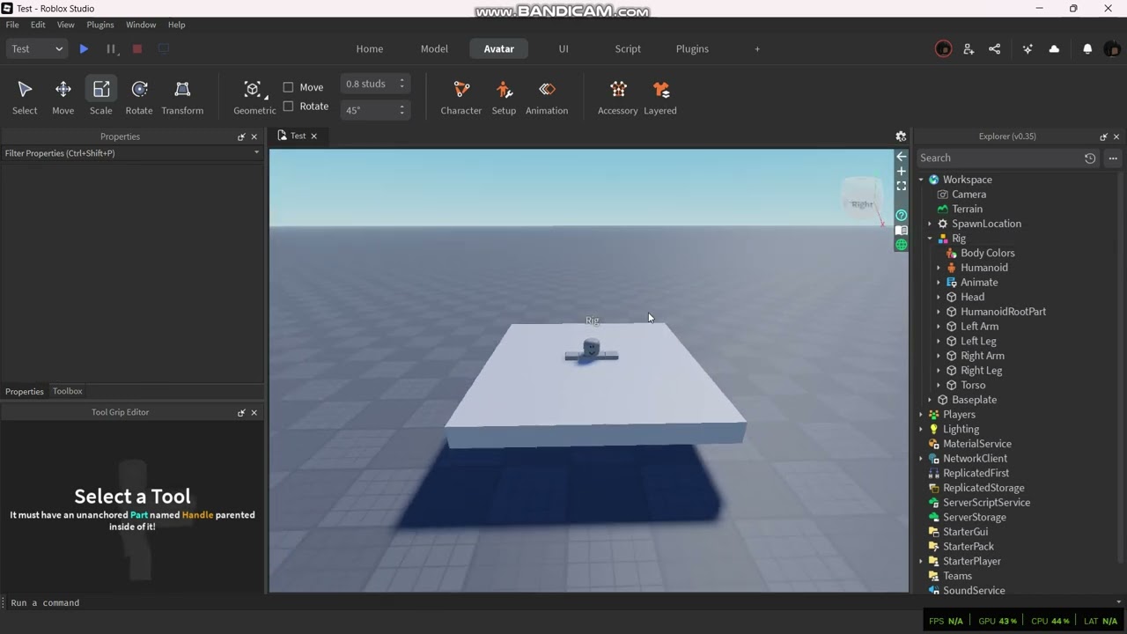
Task: Click the Explorer history icon
Action: click(1090, 158)
